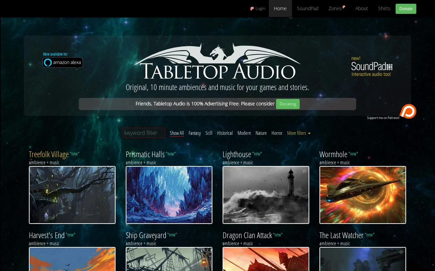435x271 pixels.
Task: Play the Lighthouse storm thumbnail
Action: pos(266,195)
